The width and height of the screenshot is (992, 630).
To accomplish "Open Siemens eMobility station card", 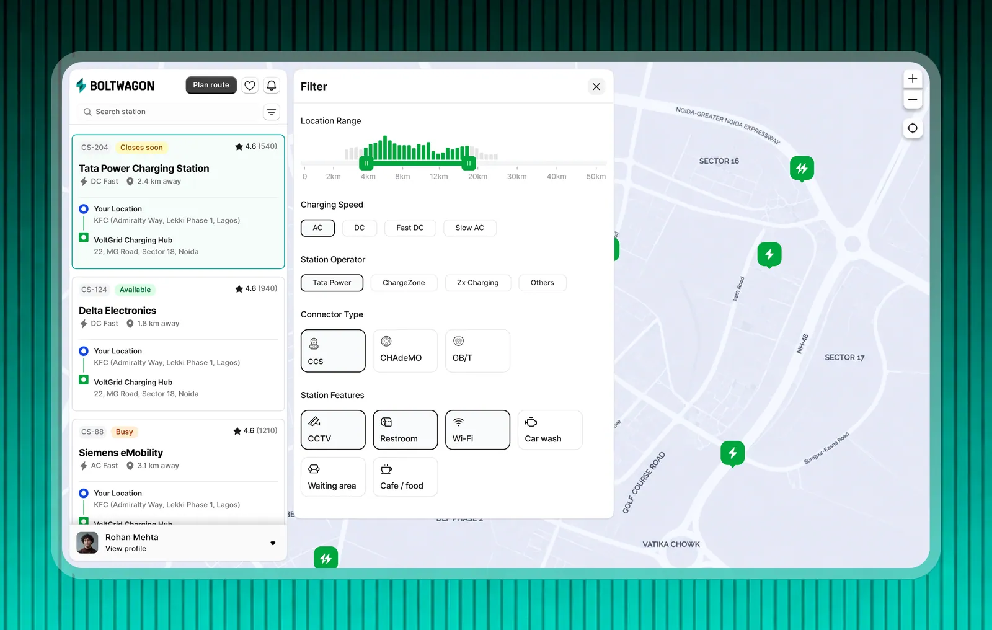I will tap(178, 471).
